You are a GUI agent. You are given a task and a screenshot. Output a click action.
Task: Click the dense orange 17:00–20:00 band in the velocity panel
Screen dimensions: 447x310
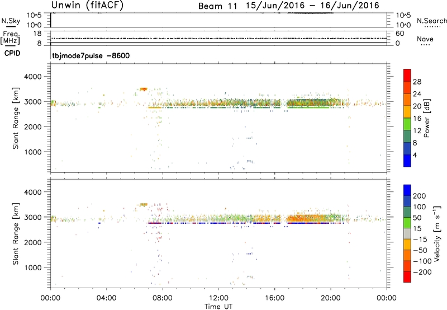(x=310, y=219)
